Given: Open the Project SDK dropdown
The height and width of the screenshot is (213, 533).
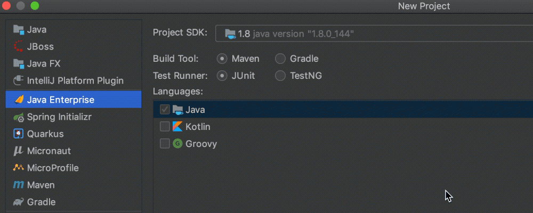Looking at the screenshot, I should (x=374, y=34).
